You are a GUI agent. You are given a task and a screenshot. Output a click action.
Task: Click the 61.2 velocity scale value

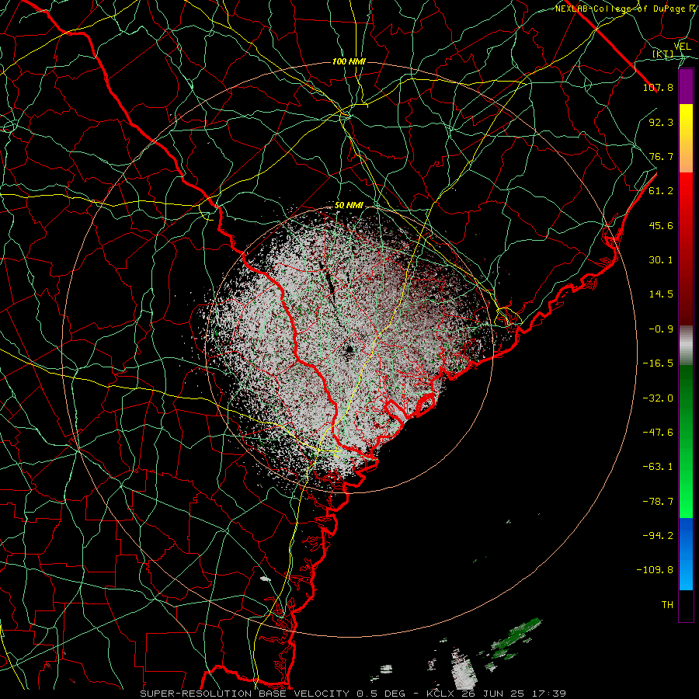(x=661, y=191)
